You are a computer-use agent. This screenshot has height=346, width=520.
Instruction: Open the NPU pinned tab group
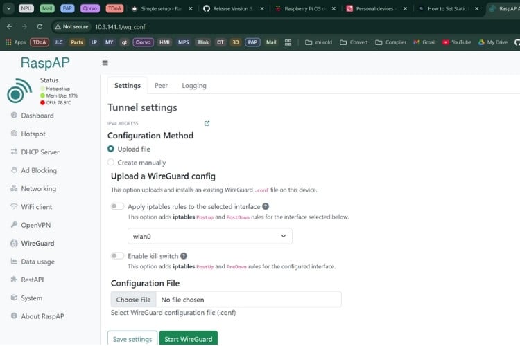pos(26,8)
